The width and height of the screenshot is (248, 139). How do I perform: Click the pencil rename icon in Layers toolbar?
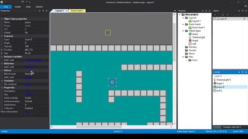227,15
